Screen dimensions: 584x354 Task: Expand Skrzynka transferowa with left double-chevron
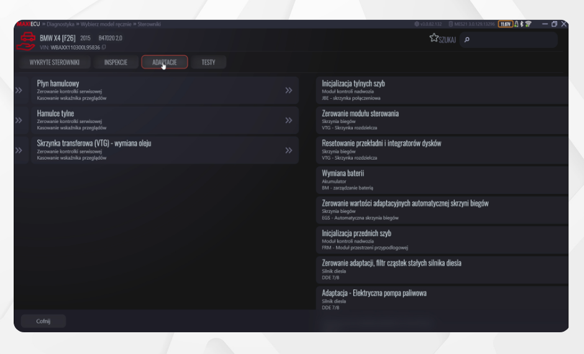(19, 150)
